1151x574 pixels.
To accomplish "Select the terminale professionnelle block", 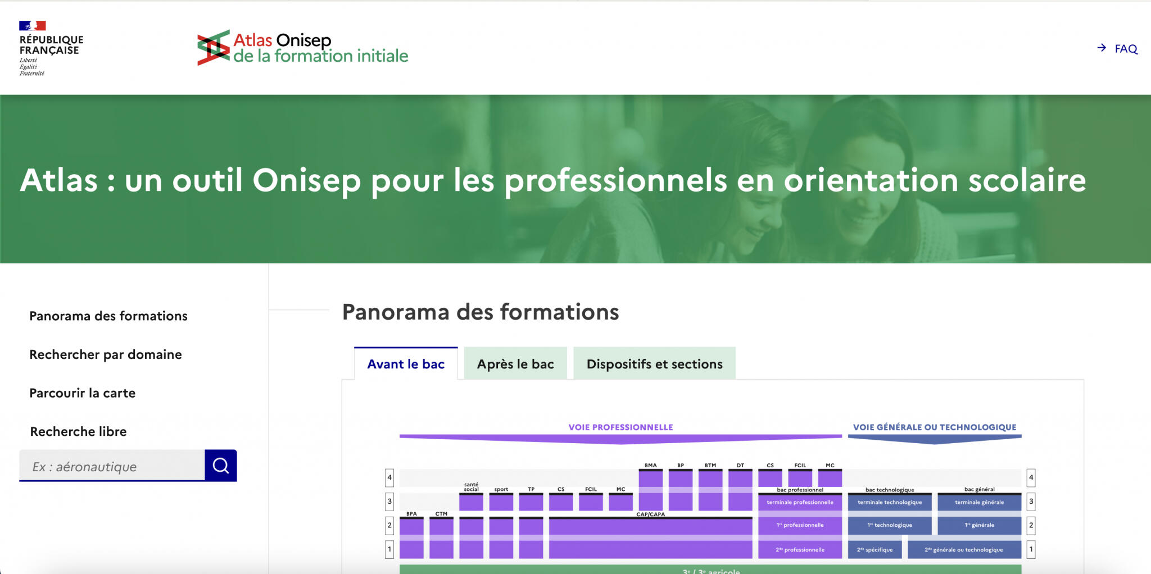I will pos(800,502).
